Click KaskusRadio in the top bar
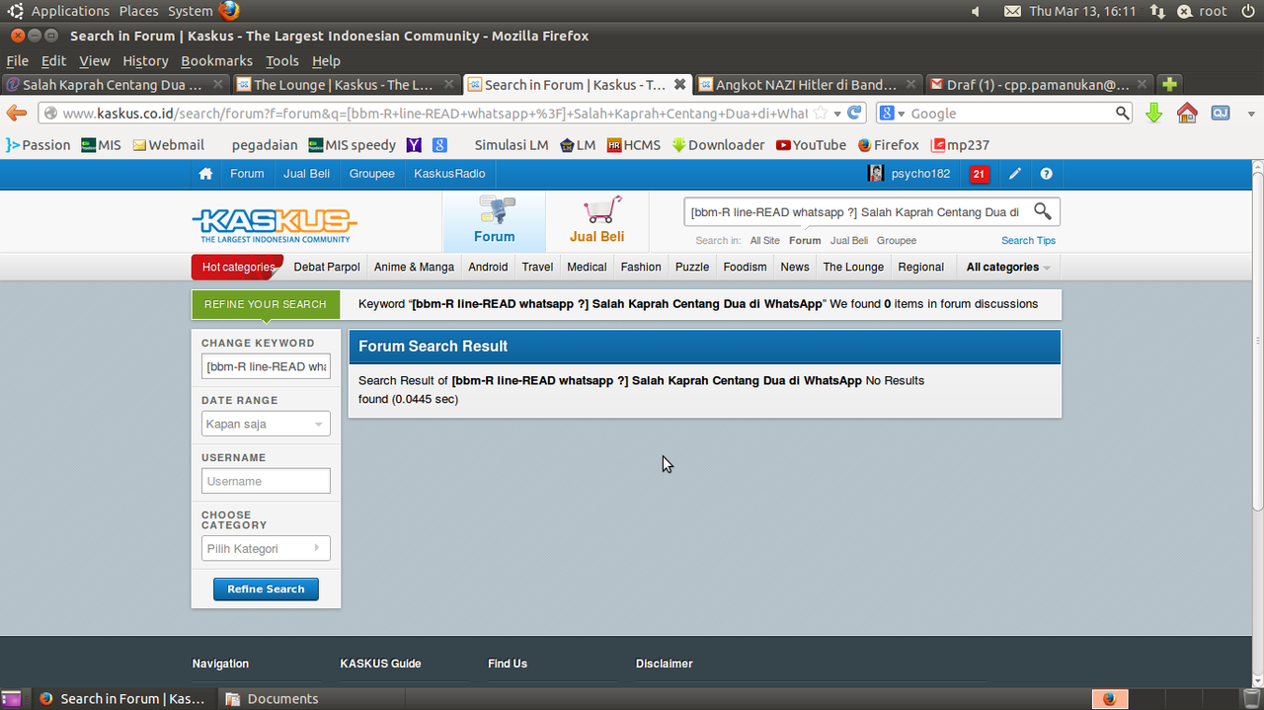The height and width of the screenshot is (710, 1264). click(x=449, y=174)
